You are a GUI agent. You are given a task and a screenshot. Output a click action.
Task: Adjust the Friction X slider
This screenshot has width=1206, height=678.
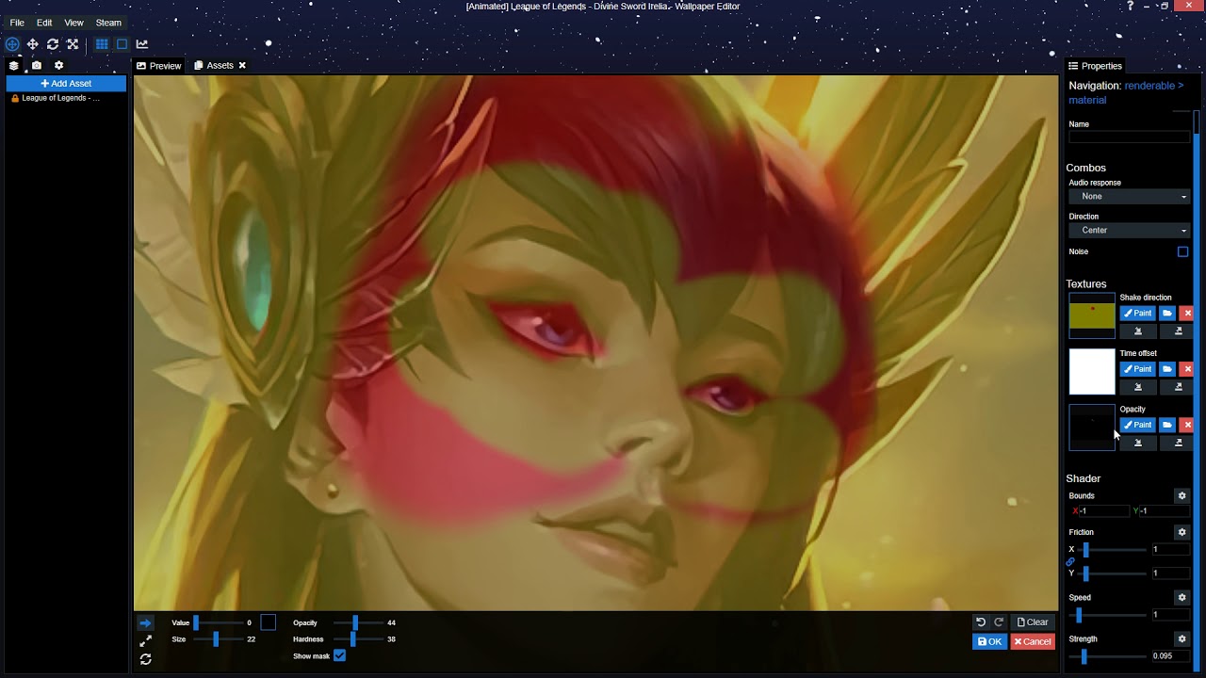[x=1113, y=550]
